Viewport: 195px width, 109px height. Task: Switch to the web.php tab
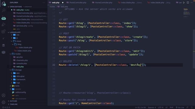(56, 3)
